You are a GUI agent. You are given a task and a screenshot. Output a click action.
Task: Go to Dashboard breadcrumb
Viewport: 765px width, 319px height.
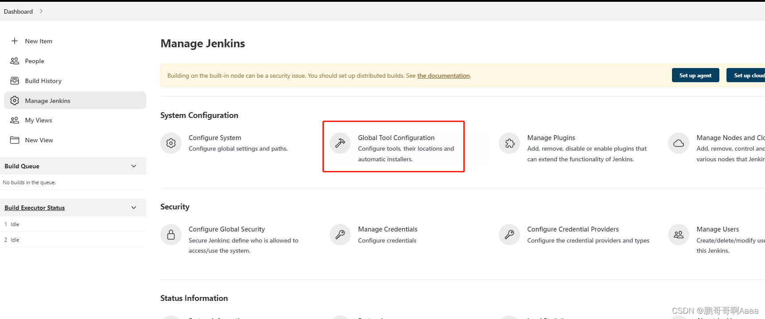(x=18, y=11)
